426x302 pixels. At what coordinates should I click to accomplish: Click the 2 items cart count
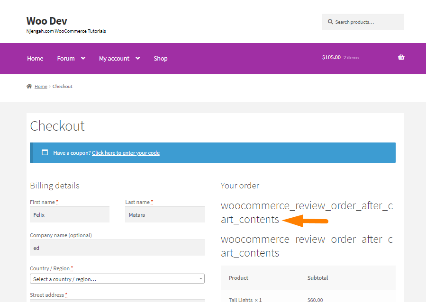pos(351,58)
